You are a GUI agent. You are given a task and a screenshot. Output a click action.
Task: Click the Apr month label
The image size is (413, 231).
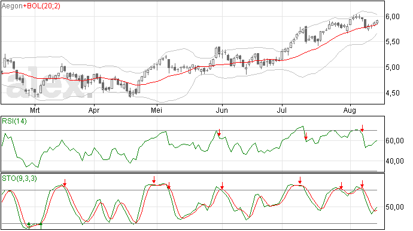click(x=94, y=110)
